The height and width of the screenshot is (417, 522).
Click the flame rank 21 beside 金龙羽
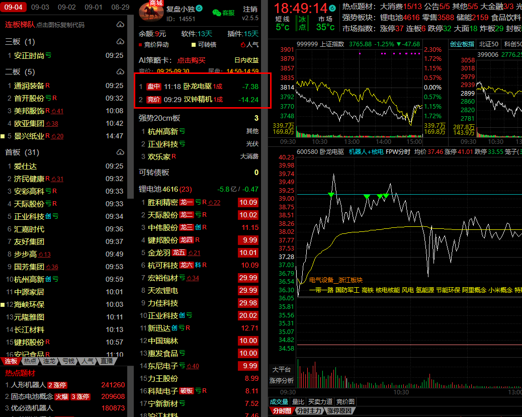click(194, 253)
